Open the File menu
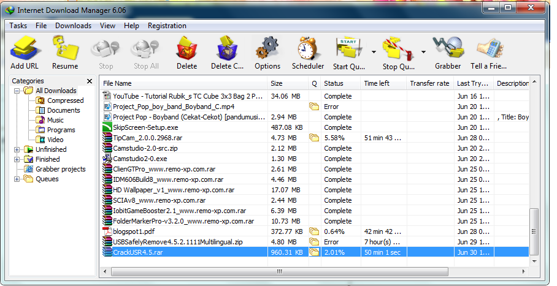The height and width of the screenshot is (286, 557). (41, 26)
